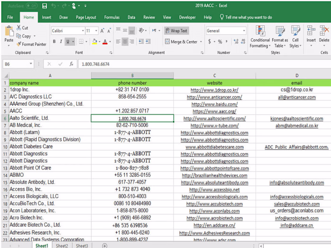Click the Borders grid icon
Image resolution: width=331 pixels, height=248 pixels.
(x=81, y=42)
